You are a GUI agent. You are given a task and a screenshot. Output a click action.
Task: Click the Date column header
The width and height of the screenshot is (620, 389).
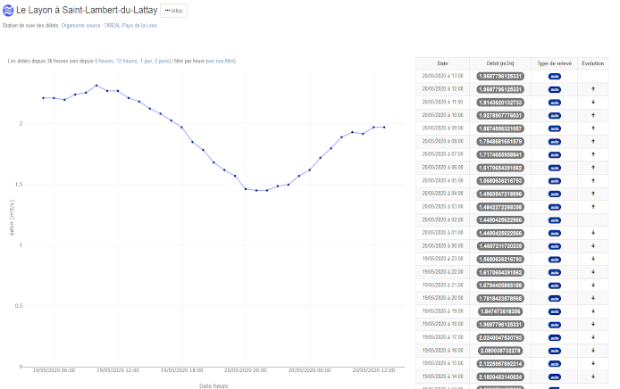442,63
